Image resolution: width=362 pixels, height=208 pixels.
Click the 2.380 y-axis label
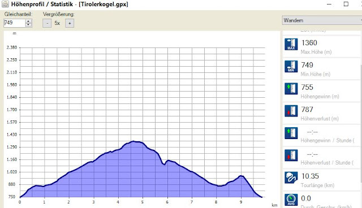[x=12, y=47]
